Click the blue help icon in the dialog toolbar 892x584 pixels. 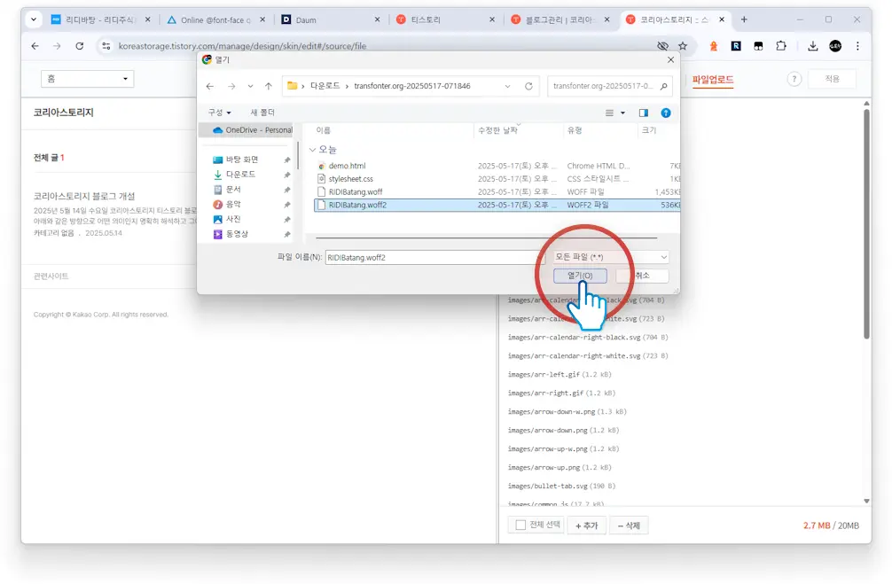tap(665, 113)
